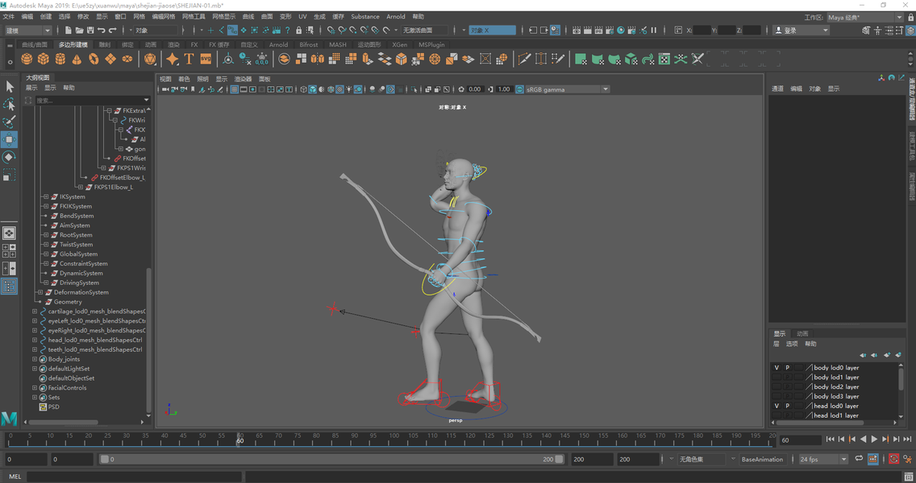Click the star super shapes shelf icon
Image resolution: width=916 pixels, height=483 pixels.
173,59
